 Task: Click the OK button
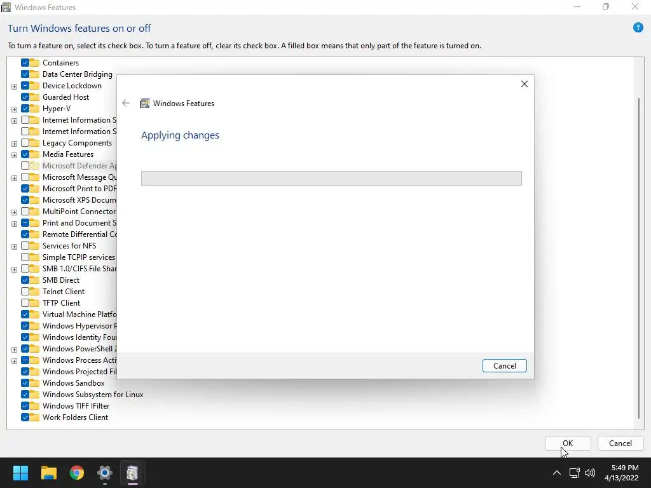pos(568,443)
